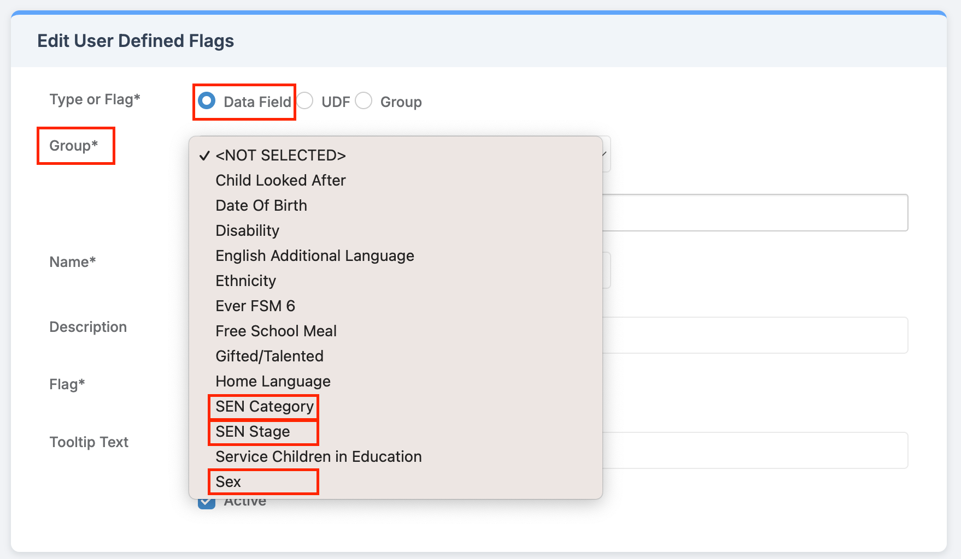This screenshot has height=559, width=961.
Task: Choose Date Of Birth option
Action: (396, 206)
